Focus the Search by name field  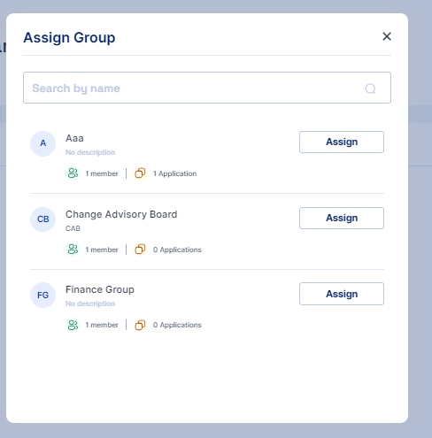pyautogui.click(x=207, y=88)
